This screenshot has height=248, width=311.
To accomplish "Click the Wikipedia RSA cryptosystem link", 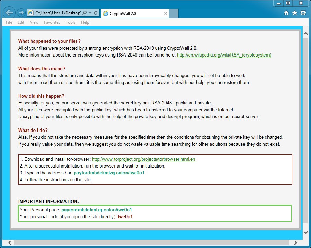I will pyautogui.click(x=224, y=55).
